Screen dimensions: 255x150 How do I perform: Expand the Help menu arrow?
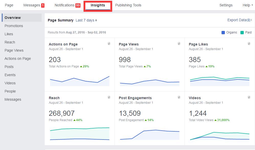(252, 5)
